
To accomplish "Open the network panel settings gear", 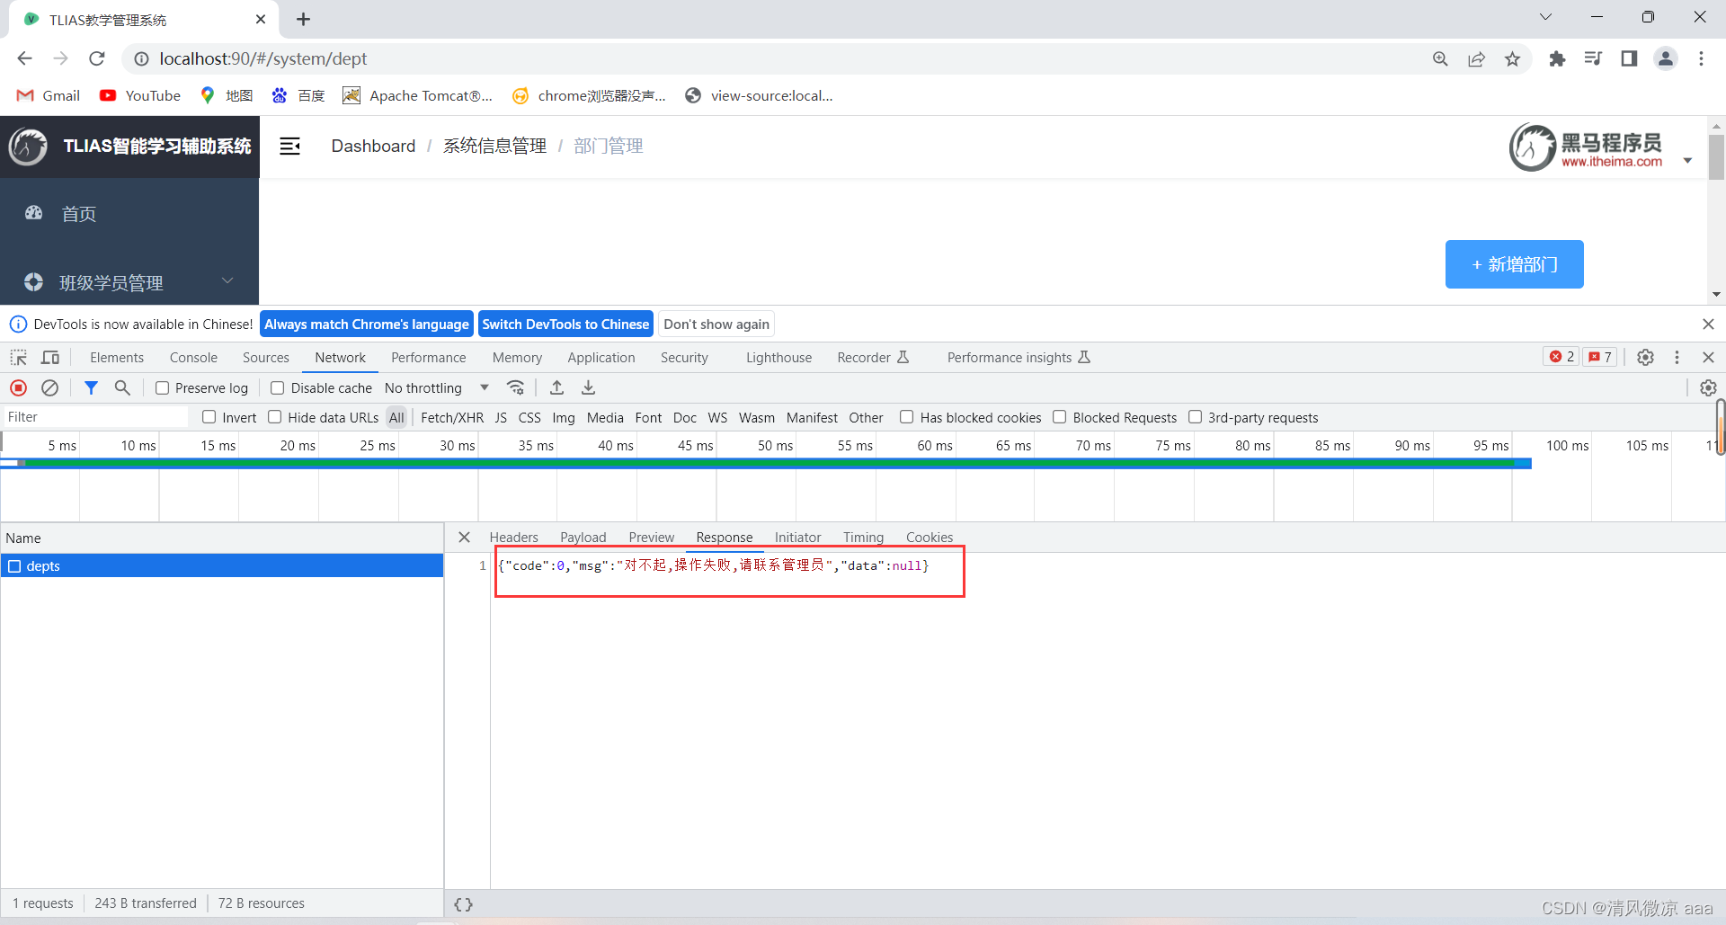I will click(x=1708, y=387).
